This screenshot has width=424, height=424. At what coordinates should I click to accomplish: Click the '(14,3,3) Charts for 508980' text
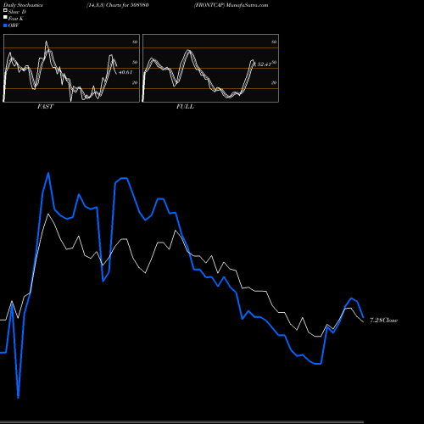pos(118,5)
